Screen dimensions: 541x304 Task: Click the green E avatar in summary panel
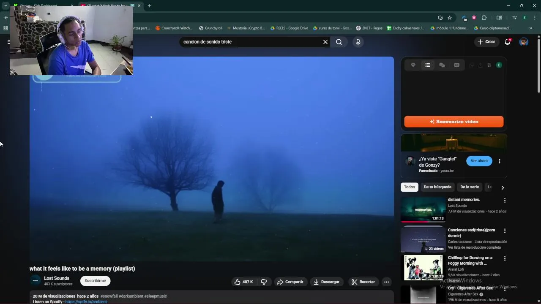click(x=499, y=65)
